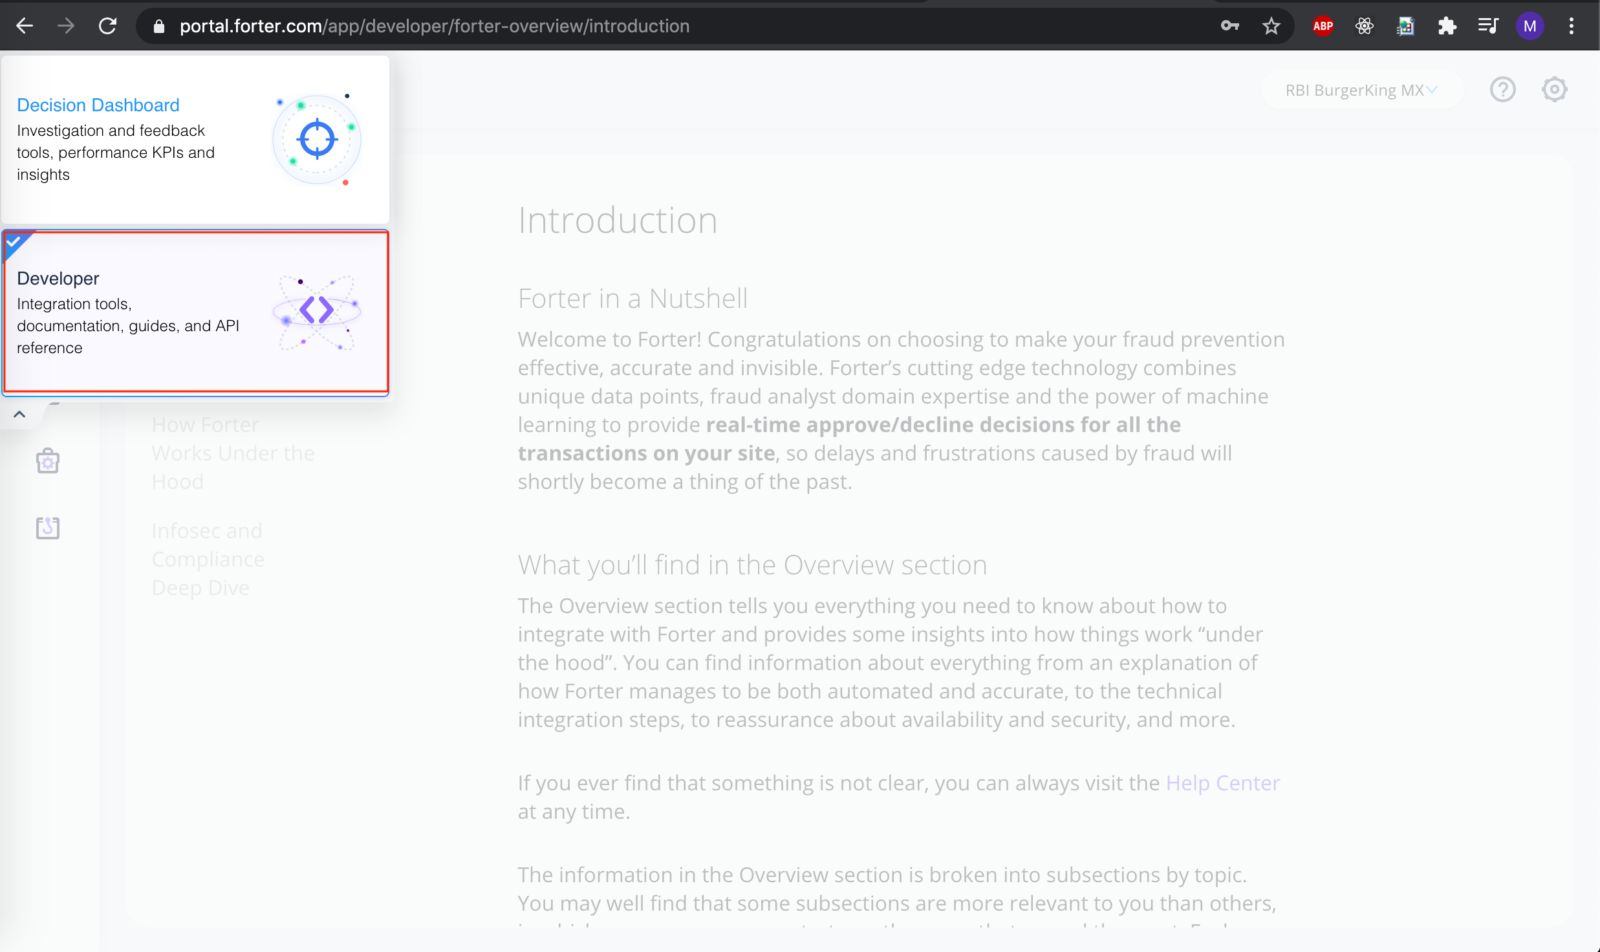
Task: Follow the Help Center link
Action: coord(1222,783)
